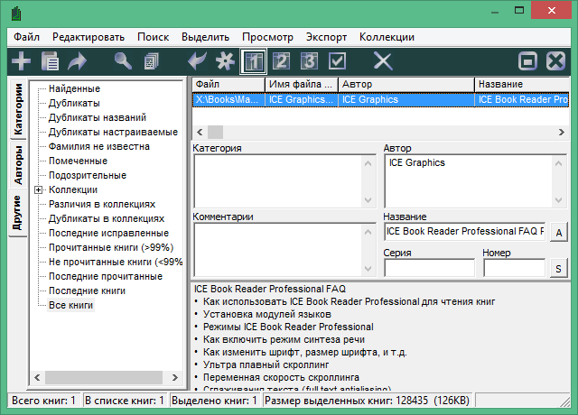Viewport: 578px width, 415px height.
Task: Click the back arrow icon in toolbar
Action: 196,61
